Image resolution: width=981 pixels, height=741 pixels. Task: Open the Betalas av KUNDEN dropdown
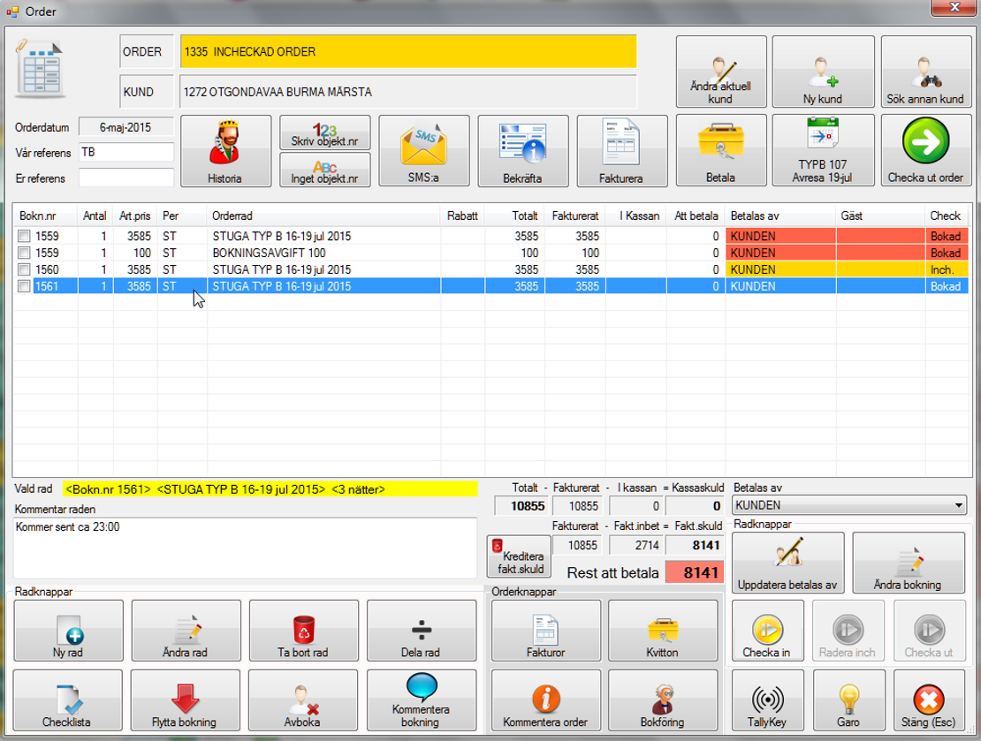coord(849,505)
